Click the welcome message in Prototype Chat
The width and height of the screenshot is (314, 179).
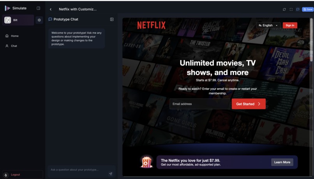tap(76, 39)
